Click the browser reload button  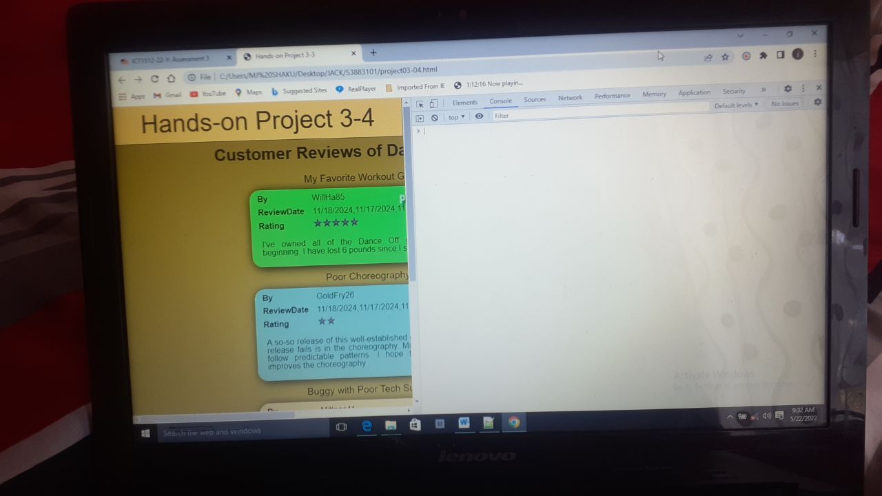(154, 79)
